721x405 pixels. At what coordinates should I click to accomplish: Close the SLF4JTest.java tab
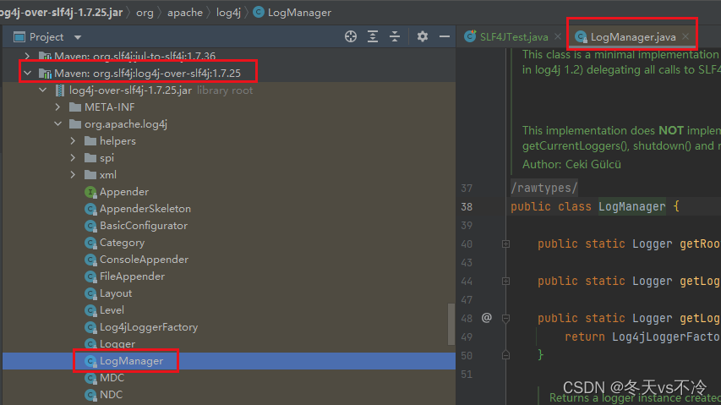click(558, 36)
